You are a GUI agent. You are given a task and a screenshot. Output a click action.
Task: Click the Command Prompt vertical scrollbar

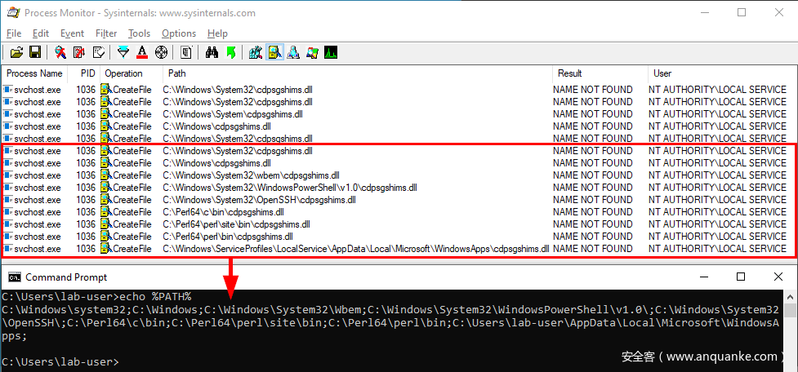point(791,334)
